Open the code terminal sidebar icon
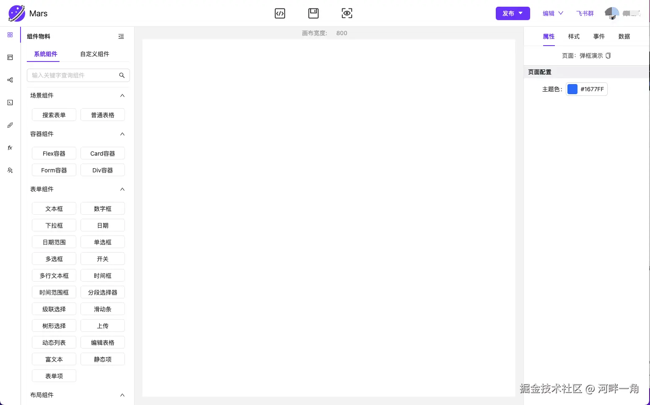The height and width of the screenshot is (405, 650). 10,103
